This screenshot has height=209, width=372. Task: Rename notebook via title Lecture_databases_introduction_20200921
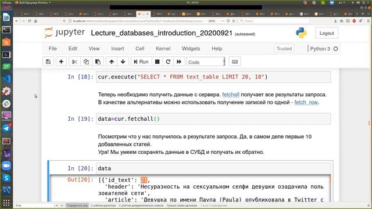tap(162, 33)
